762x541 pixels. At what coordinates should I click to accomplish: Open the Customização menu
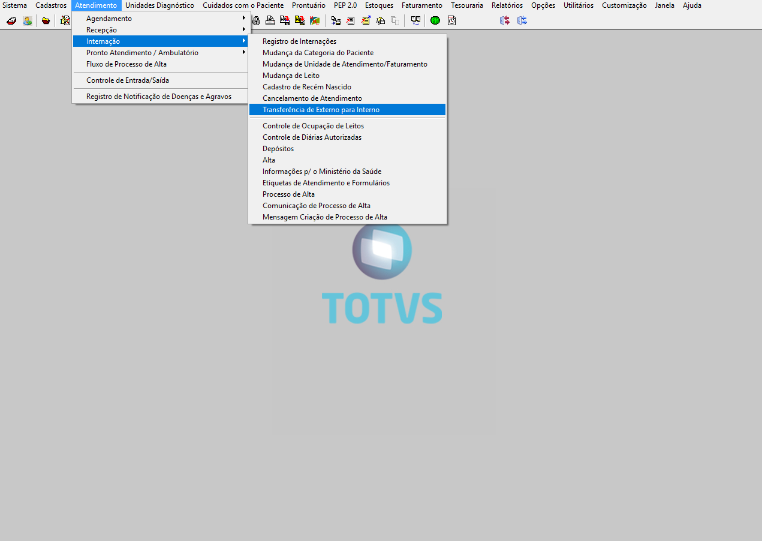click(624, 5)
